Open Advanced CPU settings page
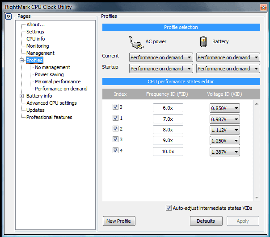 (x=51, y=103)
